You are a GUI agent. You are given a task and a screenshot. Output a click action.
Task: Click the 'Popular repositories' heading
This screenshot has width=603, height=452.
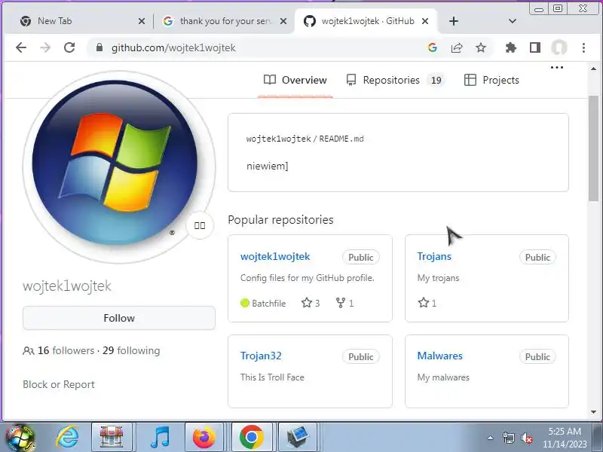click(x=280, y=220)
